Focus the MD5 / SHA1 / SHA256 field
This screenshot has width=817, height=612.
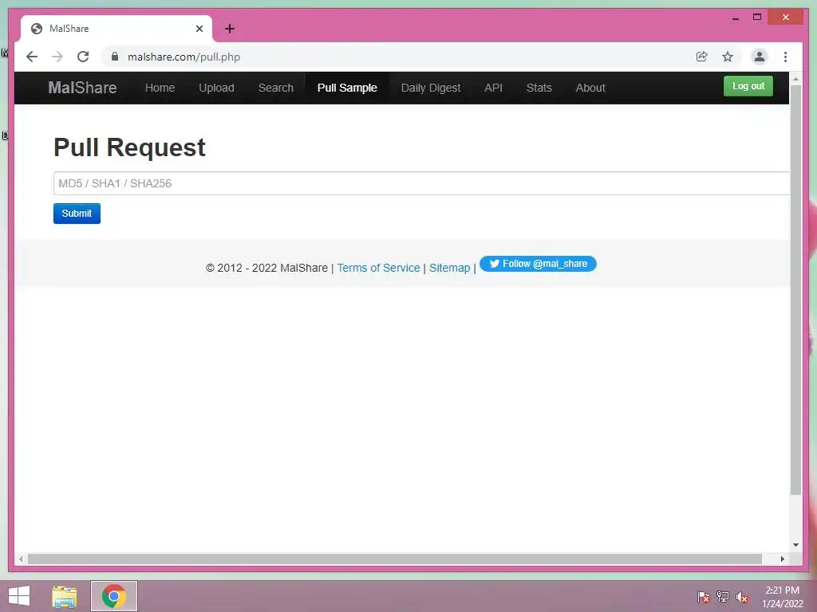click(421, 183)
